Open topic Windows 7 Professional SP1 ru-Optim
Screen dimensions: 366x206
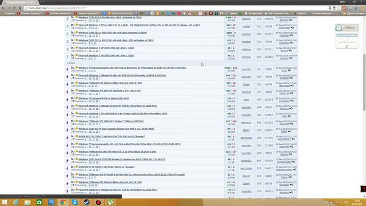pos(104,98)
